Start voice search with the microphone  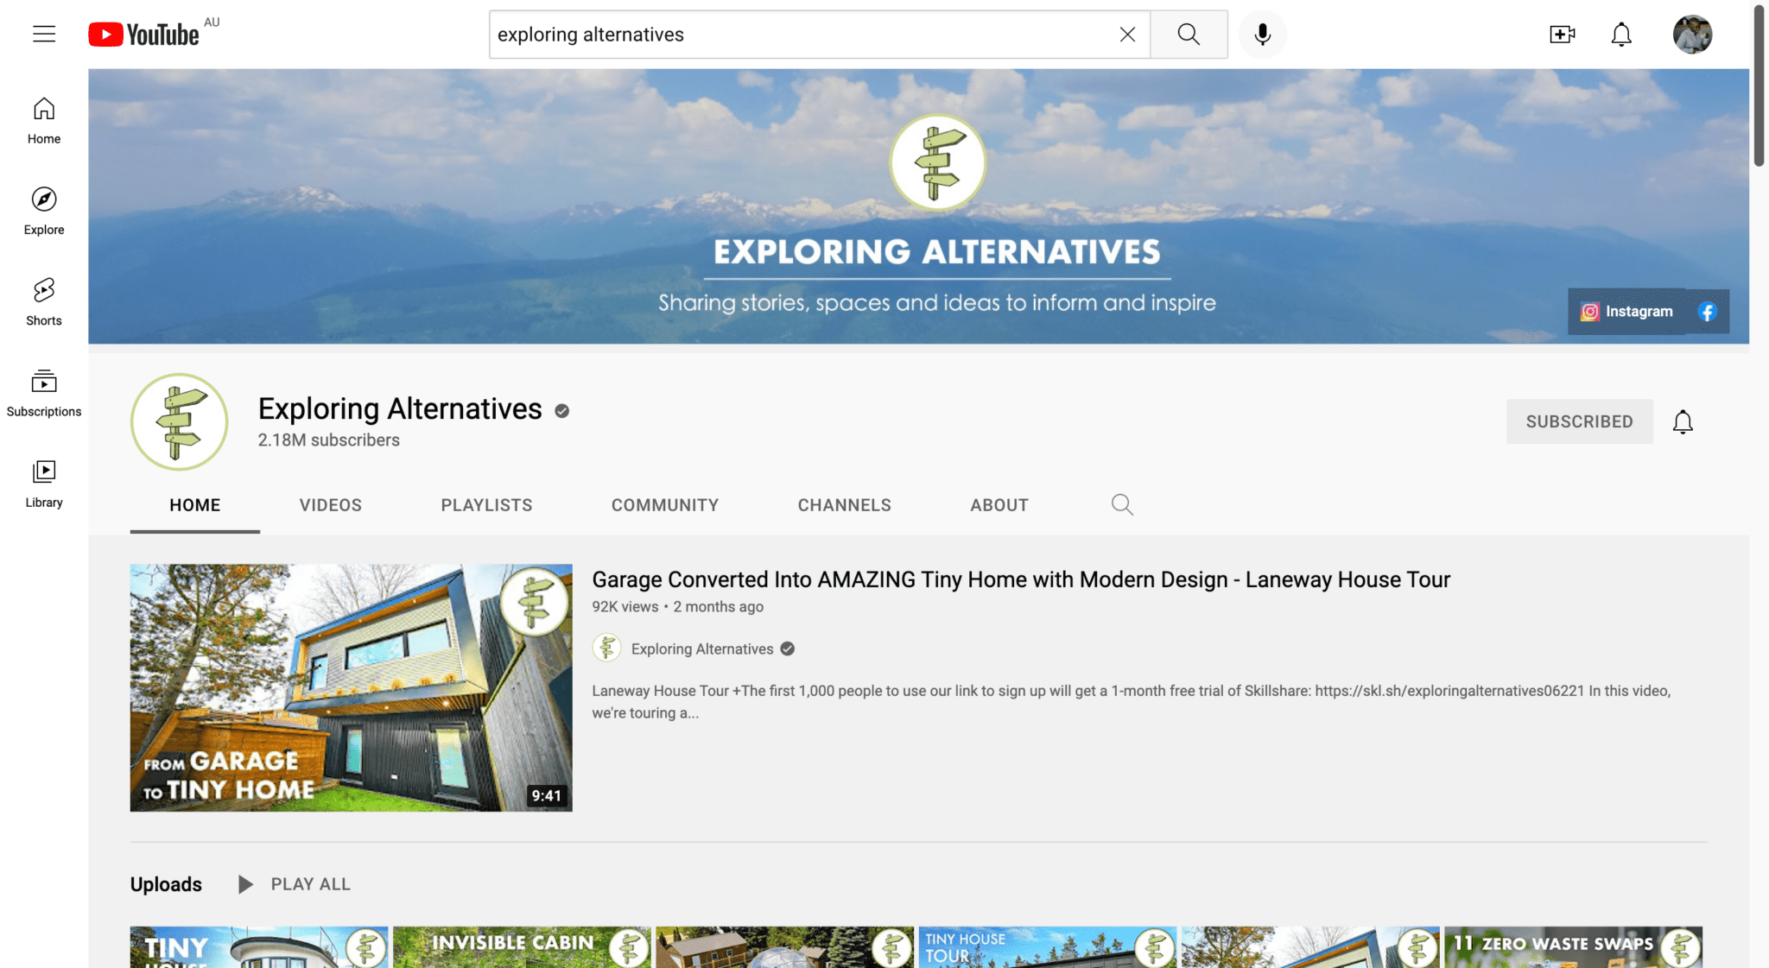pyautogui.click(x=1262, y=35)
